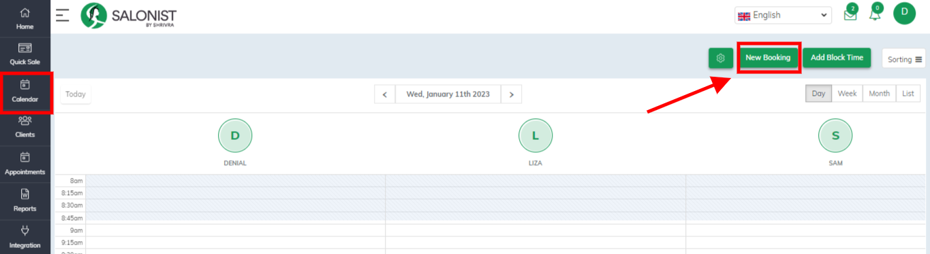
Task: Open the Sorting dropdown menu
Action: click(904, 59)
